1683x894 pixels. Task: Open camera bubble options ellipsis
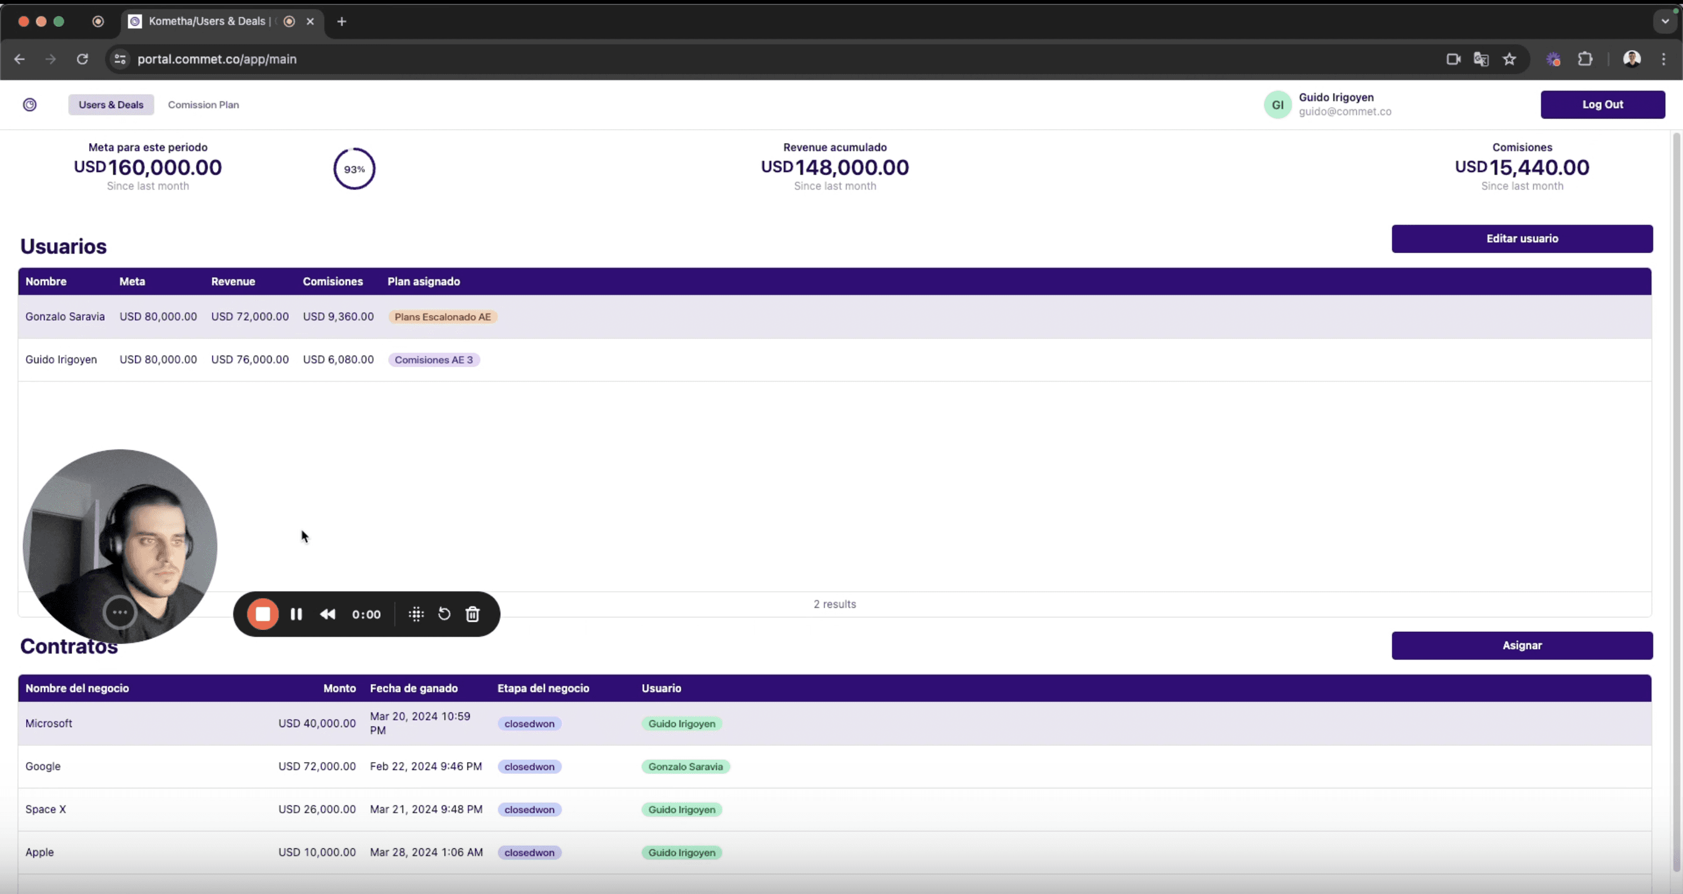click(120, 612)
